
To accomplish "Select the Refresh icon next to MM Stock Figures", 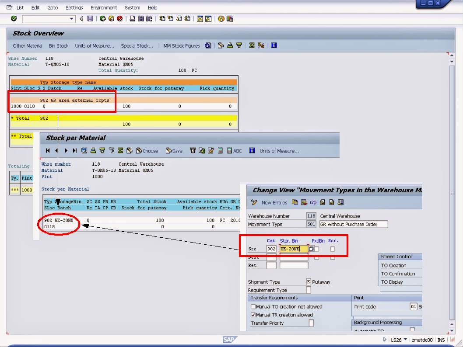I will pos(208,45).
